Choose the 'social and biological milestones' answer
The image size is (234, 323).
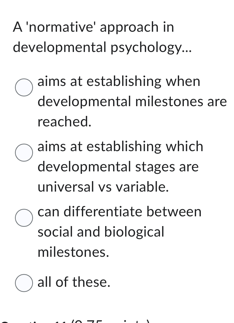[24, 218]
